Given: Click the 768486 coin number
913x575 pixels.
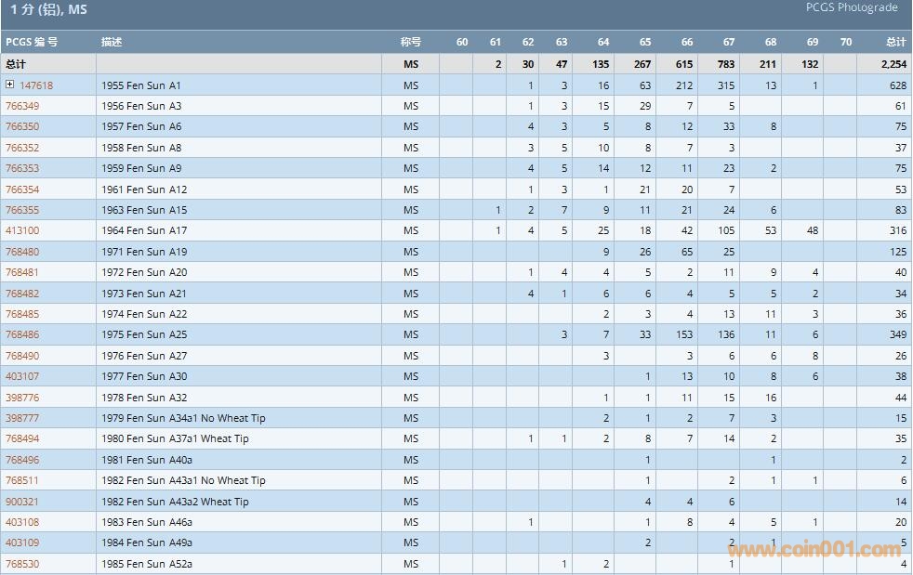Looking at the screenshot, I should 22,334.
